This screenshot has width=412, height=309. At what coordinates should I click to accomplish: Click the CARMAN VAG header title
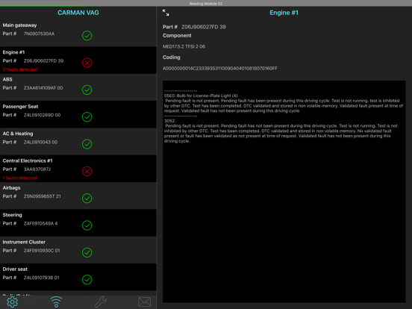point(78,13)
